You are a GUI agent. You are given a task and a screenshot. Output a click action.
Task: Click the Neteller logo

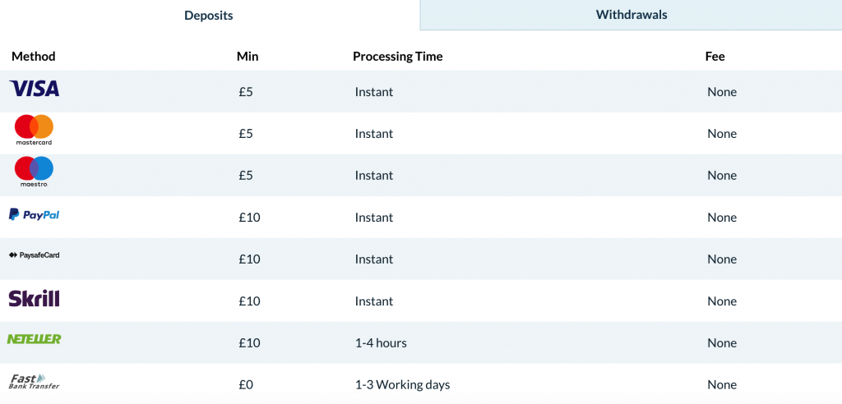tap(34, 339)
